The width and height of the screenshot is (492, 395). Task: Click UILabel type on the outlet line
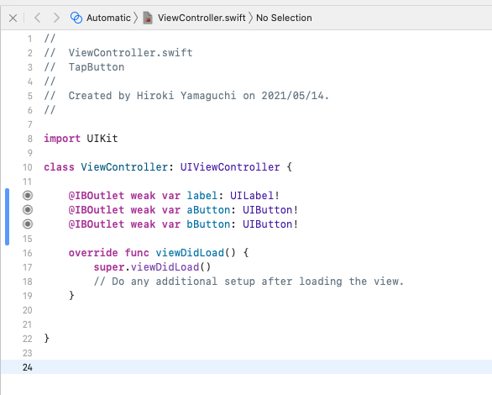(252, 196)
